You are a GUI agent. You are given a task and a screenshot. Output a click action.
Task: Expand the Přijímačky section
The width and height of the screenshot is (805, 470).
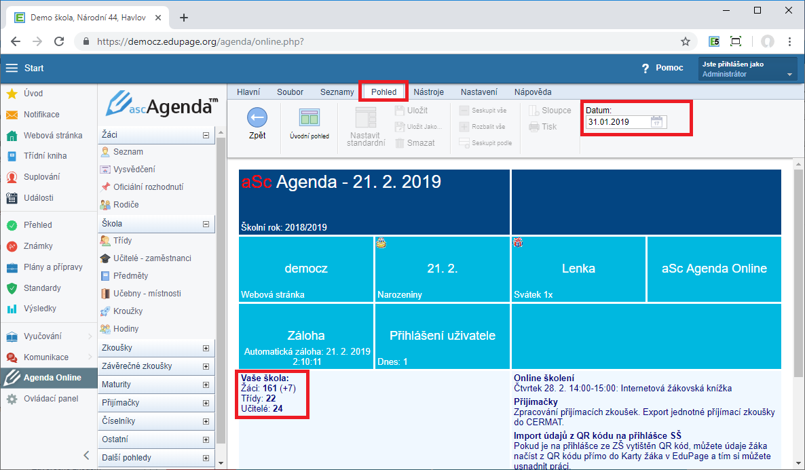(206, 404)
